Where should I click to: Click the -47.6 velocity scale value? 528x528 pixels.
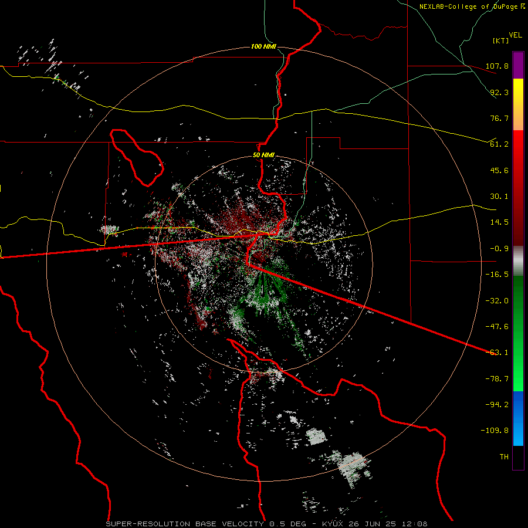point(497,327)
